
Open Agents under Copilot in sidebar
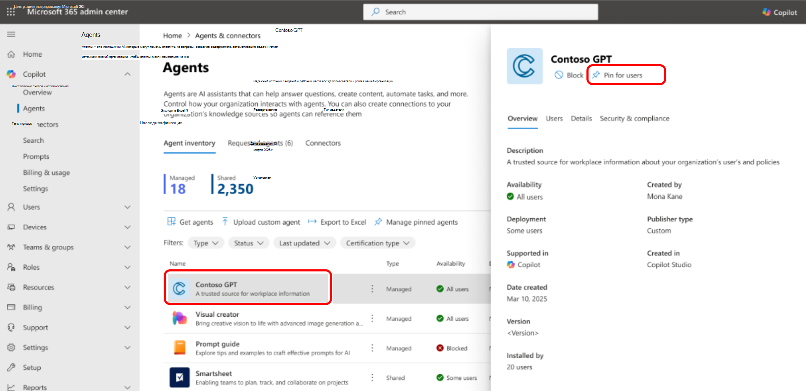tap(34, 108)
